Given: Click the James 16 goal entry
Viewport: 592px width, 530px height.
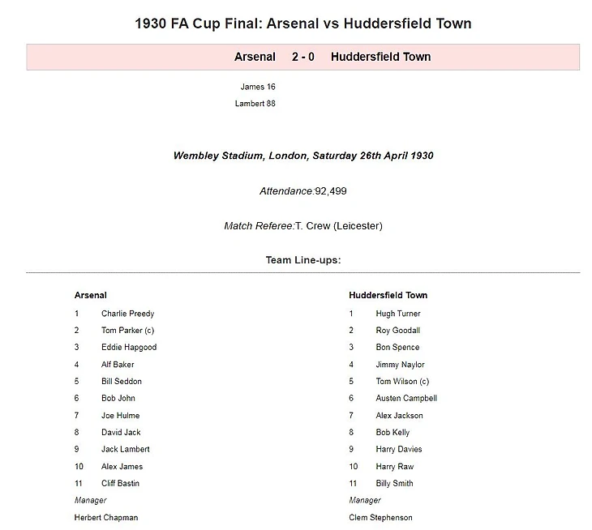Looking at the screenshot, I should (x=258, y=87).
